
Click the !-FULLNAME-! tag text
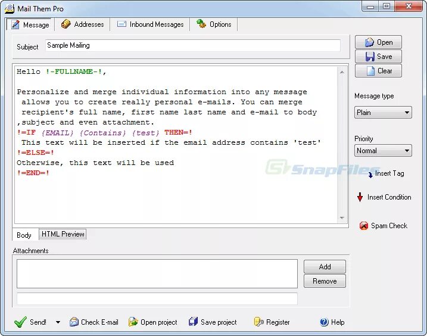tap(74, 71)
